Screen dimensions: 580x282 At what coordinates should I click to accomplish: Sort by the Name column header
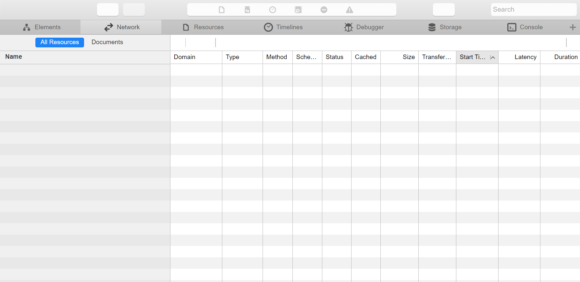pyautogui.click(x=85, y=57)
